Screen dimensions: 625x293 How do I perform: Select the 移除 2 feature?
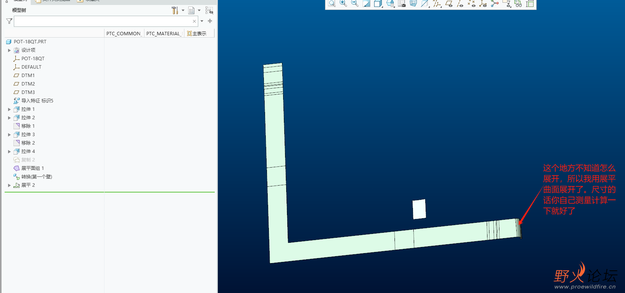(x=28, y=143)
